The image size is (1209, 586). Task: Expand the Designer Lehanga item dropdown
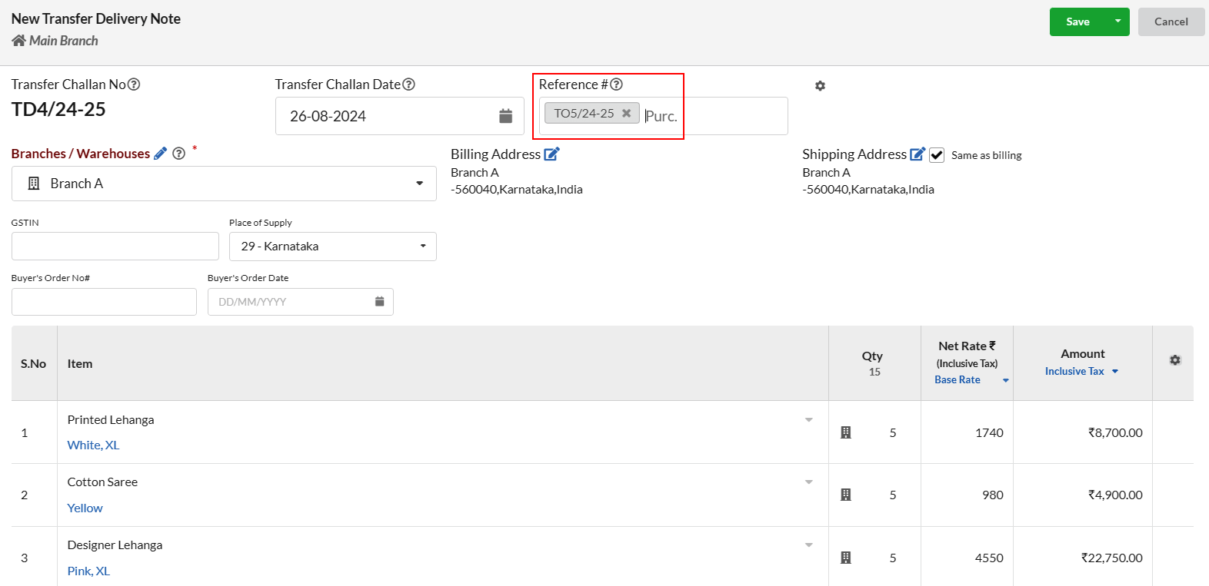(x=809, y=545)
